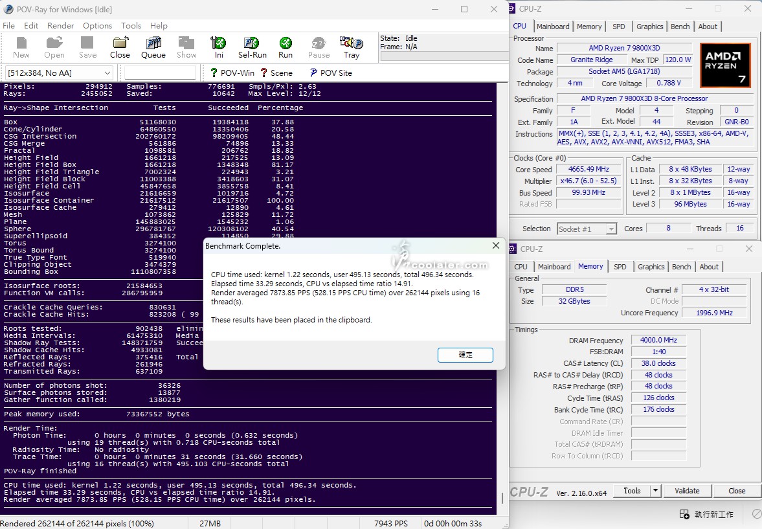Open POV-Win help icon
Image resolution: width=762 pixels, height=529 pixels.
tap(214, 73)
